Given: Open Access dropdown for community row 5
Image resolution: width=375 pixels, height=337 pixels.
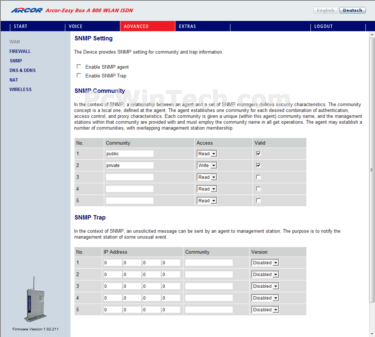Looking at the screenshot, I should click(x=207, y=200).
